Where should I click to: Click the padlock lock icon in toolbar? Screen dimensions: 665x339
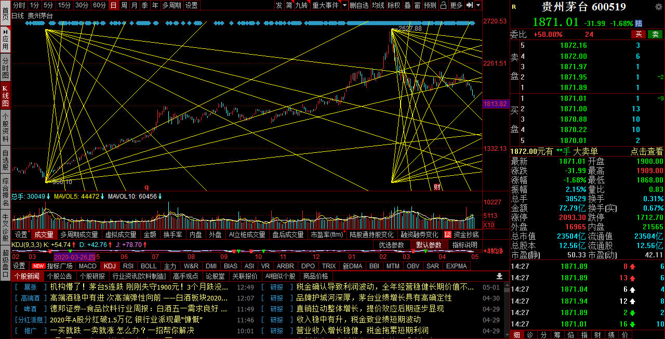tap(443, 5)
